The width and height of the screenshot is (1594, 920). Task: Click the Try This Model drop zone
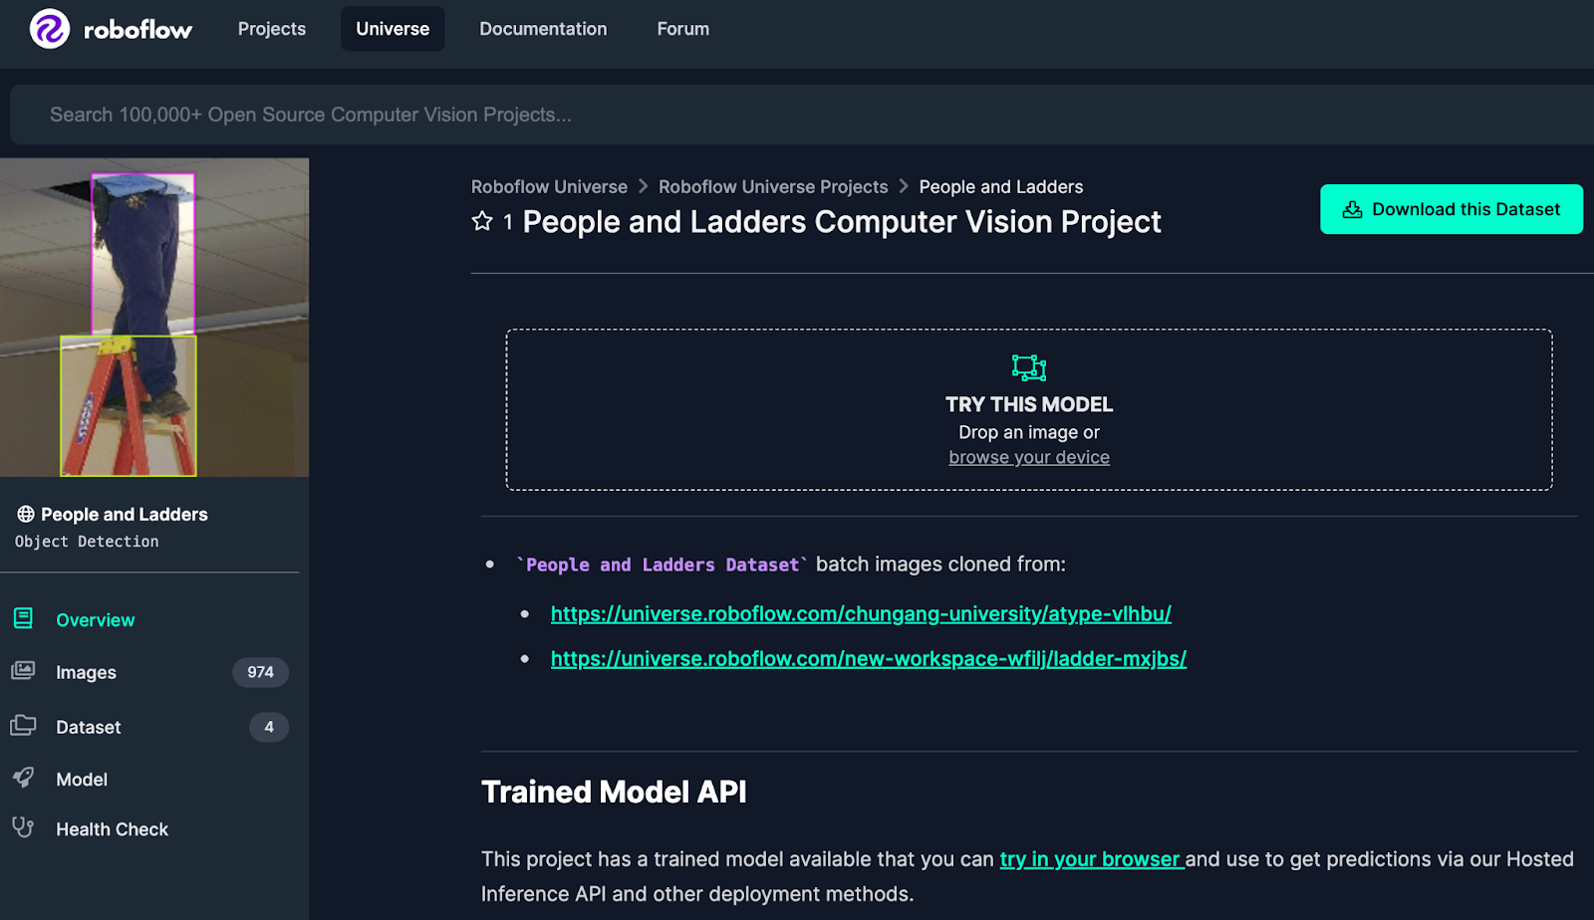pos(1029,409)
